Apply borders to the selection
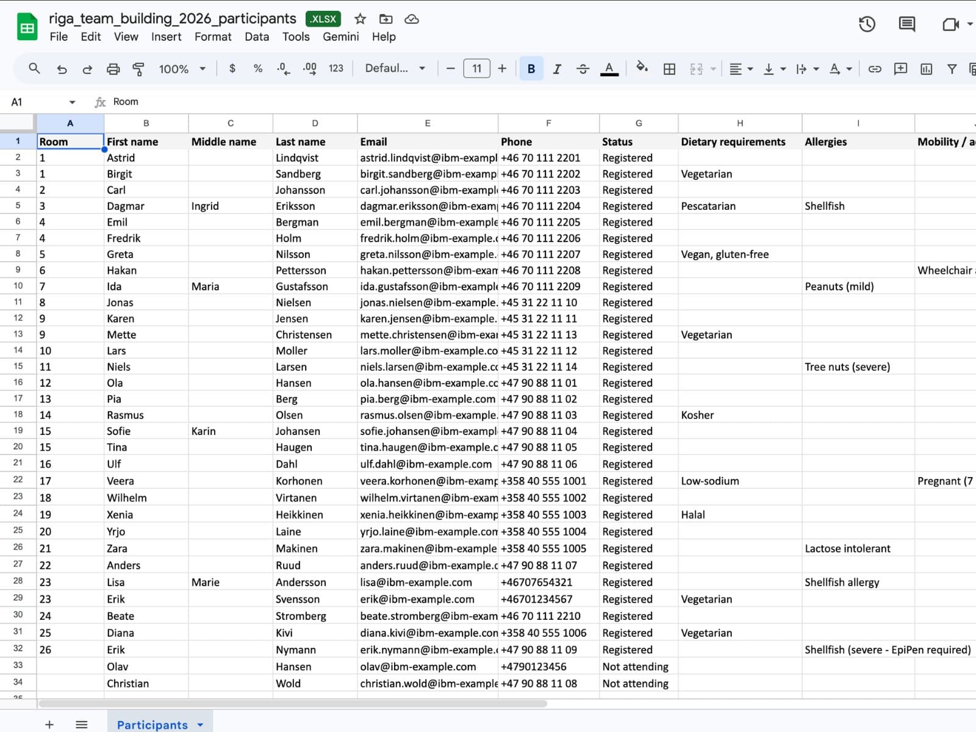Screen dimensions: 976x732 pyautogui.click(x=669, y=68)
